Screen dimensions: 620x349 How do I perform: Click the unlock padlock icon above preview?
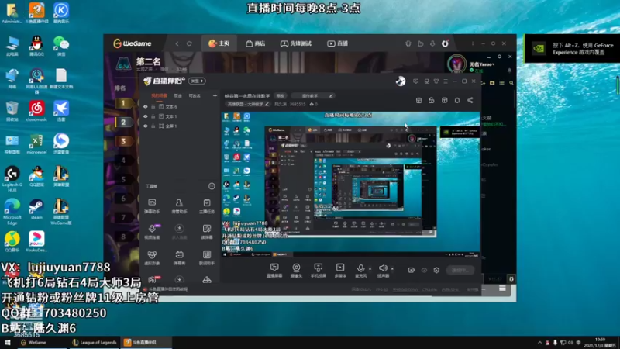click(x=432, y=101)
